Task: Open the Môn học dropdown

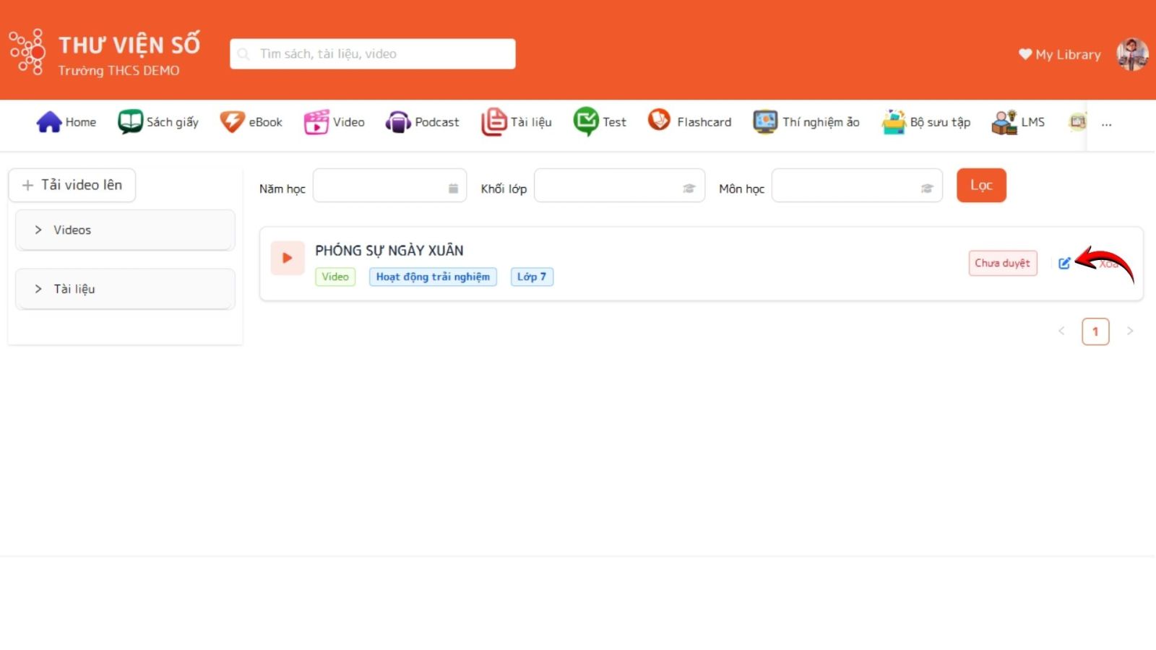Action: tap(856, 186)
